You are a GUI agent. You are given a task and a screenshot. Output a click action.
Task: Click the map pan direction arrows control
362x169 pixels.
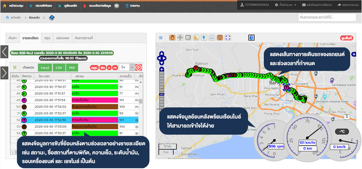coord(162,58)
